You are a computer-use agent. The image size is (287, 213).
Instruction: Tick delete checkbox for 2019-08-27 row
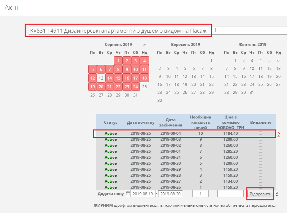pyautogui.click(x=260, y=181)
